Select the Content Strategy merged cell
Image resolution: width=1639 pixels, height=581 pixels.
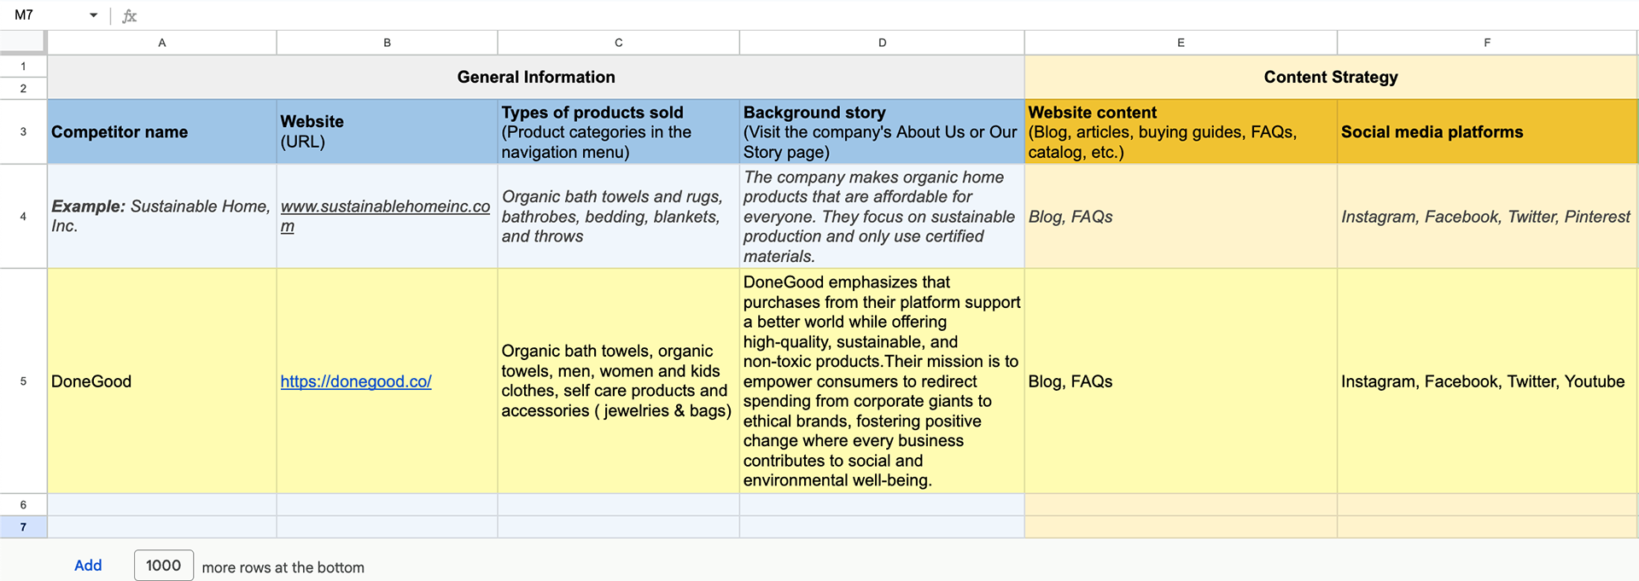1331,78
